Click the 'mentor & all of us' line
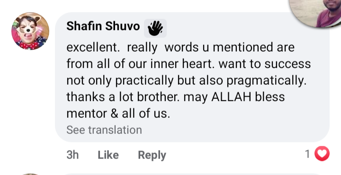 click(x=118, y=114)
